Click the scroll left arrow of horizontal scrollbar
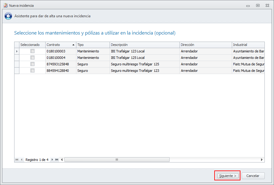 [x=62, y=160]
